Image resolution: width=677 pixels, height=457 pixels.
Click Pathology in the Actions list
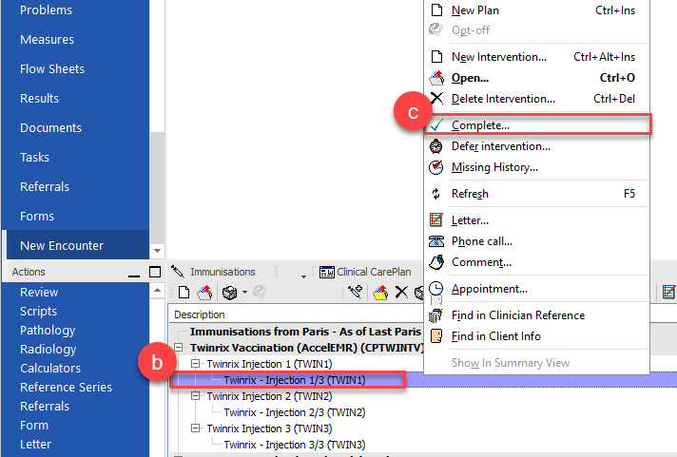[48, 331]
